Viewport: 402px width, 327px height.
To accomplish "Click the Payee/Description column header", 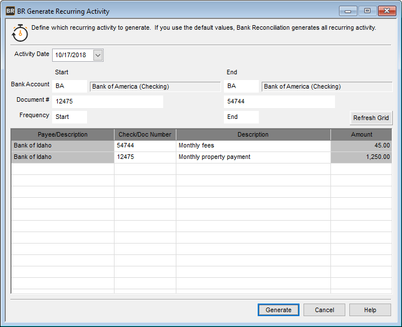I will click(62, 134).
